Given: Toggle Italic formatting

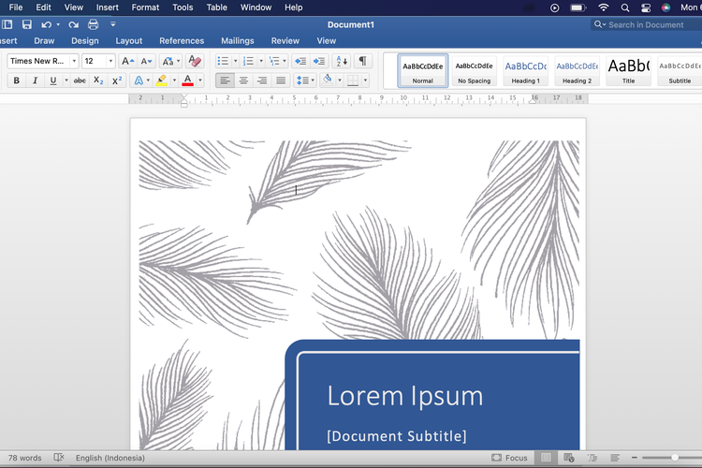Looking at the screenshot, I should pyautogui.click(x=35, y=81).
